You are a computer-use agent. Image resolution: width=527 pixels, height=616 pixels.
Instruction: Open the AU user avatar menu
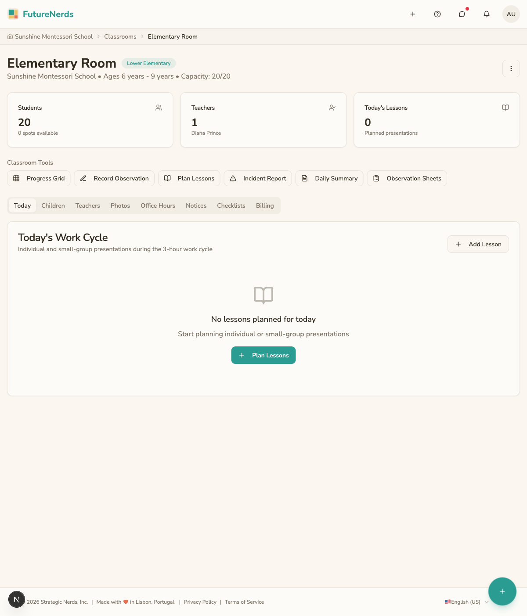click(511, 14)
